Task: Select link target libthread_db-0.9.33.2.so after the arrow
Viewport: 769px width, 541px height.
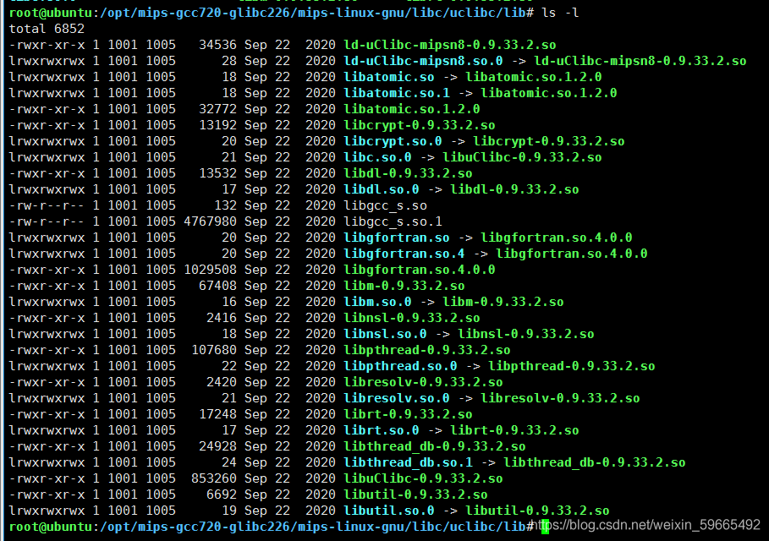Action: click(x=595, y=463)
